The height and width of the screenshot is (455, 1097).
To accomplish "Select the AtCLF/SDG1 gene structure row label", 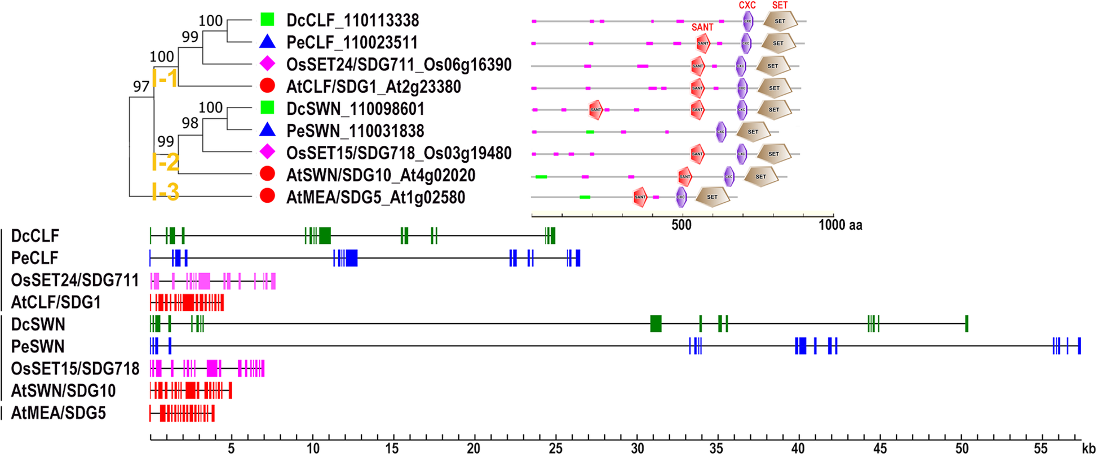I will [x=56, y=302].
